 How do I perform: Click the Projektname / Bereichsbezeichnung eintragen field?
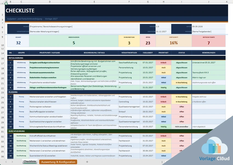pyautogui.click(x=84, y=26)
